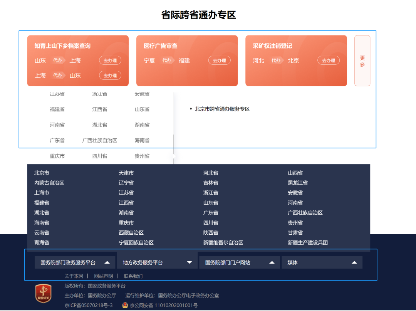This screenshot has width=416, height=311.
Task: Select 新疆生产建设兵团 in the platform list
Action: (x=307, y=243)
